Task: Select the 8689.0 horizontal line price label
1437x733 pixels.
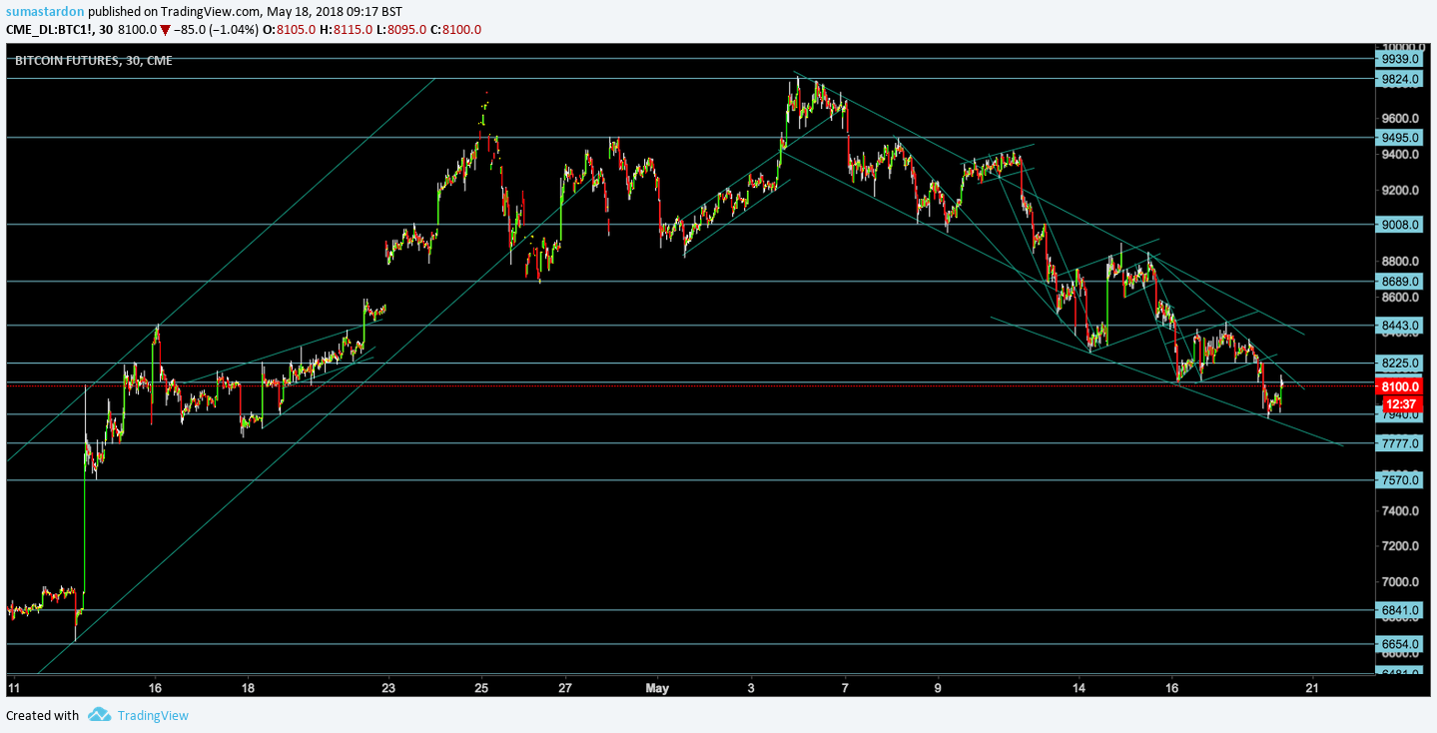Action: [x=1398, y=282]
